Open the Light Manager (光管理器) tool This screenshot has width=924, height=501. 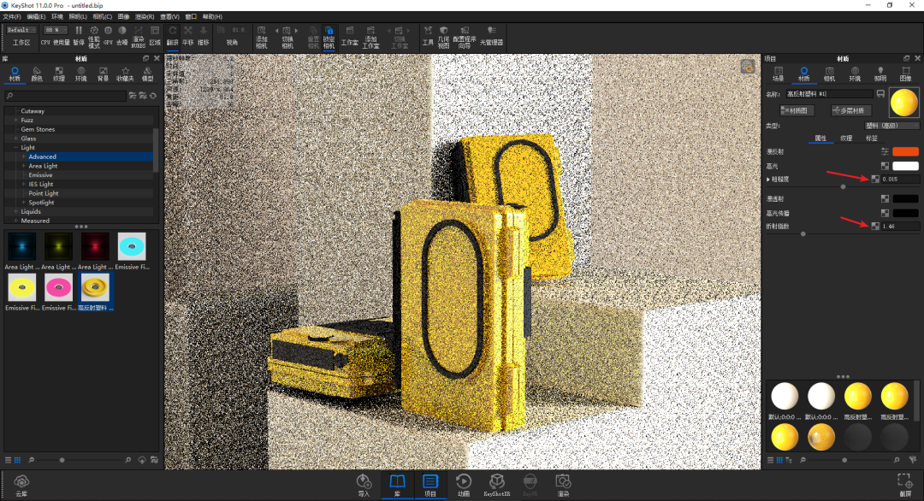tap(491, 34)
